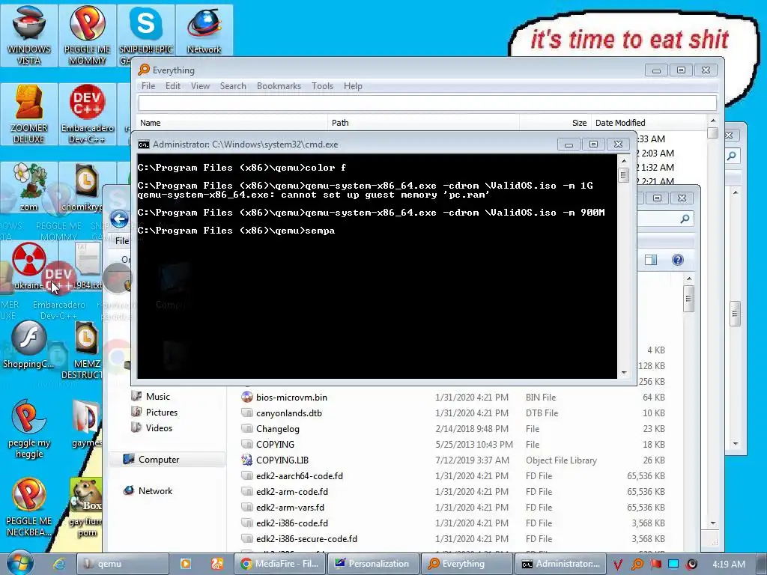Open the Media Player taskbar icon
The height and width of the screenshot is (575, 767).
tap(186, 564)
